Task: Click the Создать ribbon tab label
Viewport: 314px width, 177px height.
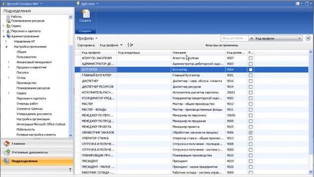Action: (85, 31)
